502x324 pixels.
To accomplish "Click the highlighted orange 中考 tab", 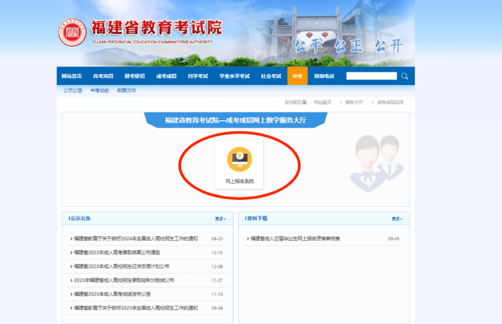I will pos(297,76).
